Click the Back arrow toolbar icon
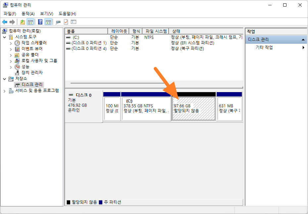The width and height of the screenshot is (308, 214). click(5, 22)
